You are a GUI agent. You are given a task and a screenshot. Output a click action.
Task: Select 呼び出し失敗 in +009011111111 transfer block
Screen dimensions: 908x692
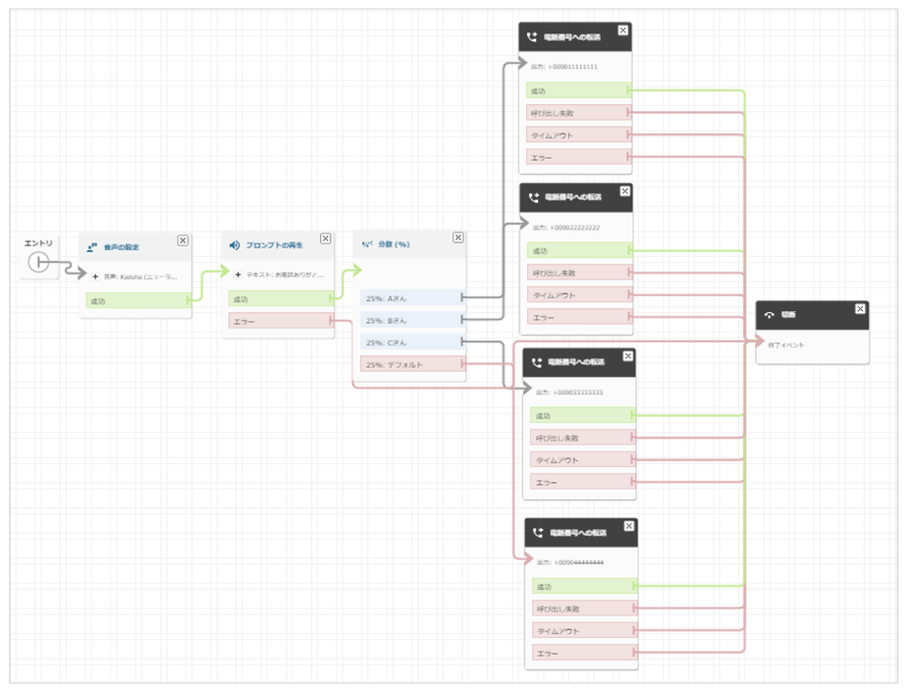pos(578,113)
